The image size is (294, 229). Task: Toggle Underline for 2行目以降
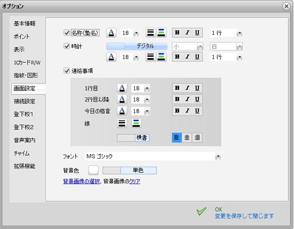pos(197,99)
